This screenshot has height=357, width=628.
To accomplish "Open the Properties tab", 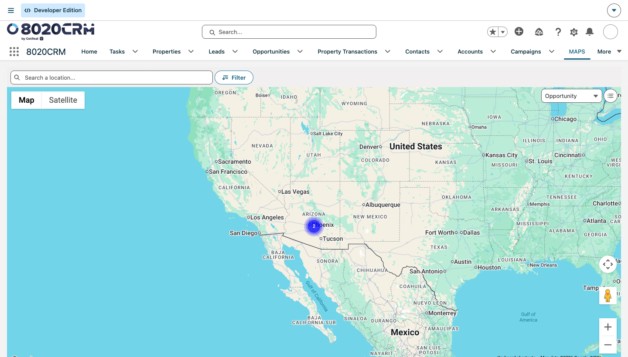I will tap(167, 51).
